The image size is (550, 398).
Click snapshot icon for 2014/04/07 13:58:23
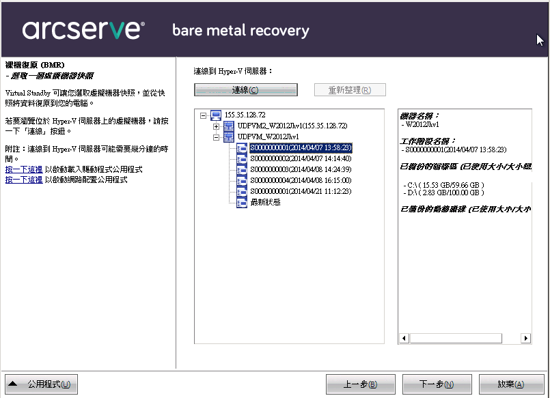tap(242, 148)
